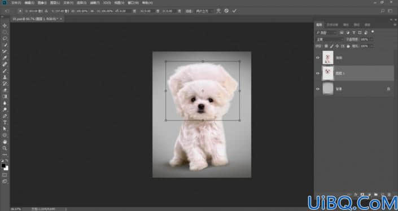Open the first menu in the menu bar
398x211 pixels.
tap(16, 3)
